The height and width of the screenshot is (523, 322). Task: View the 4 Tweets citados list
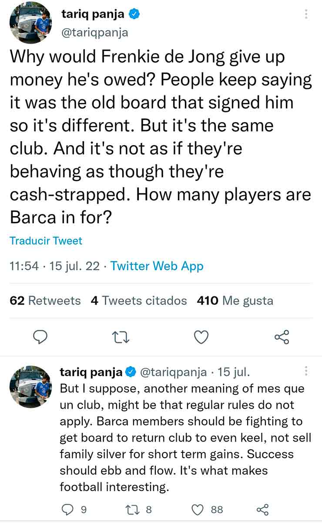[x=139, y=301]
